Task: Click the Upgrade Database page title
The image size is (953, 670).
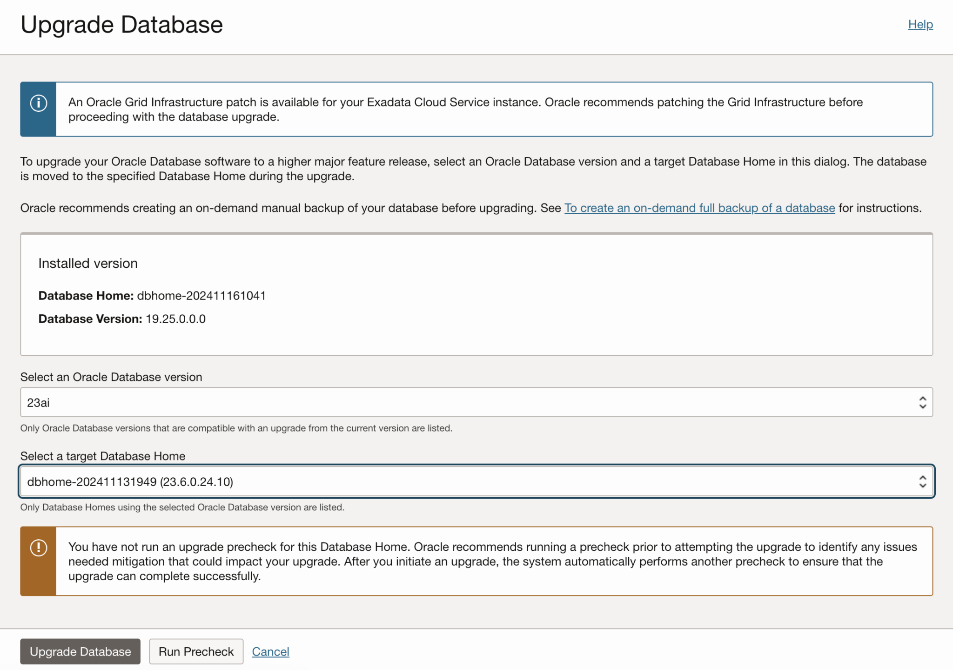Action: [x=122, y=24]
